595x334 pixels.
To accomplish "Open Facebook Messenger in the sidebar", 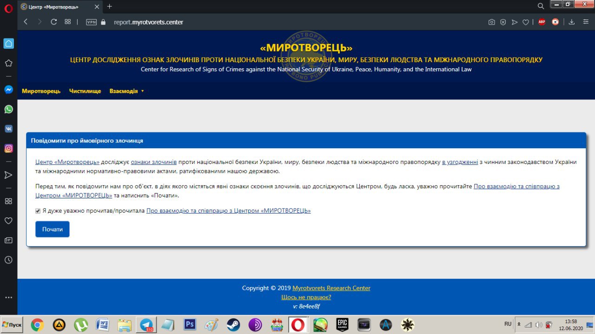I will [x=8, y=90].
